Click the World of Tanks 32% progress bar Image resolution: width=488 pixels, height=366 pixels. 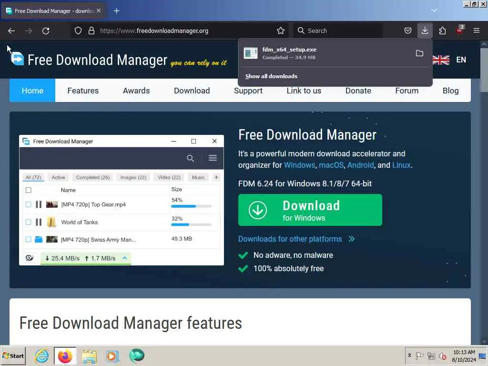191,225
